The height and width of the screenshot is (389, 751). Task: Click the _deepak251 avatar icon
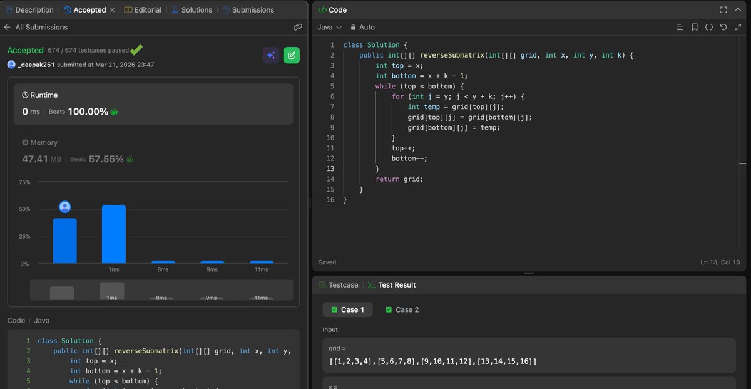(11, 65)
